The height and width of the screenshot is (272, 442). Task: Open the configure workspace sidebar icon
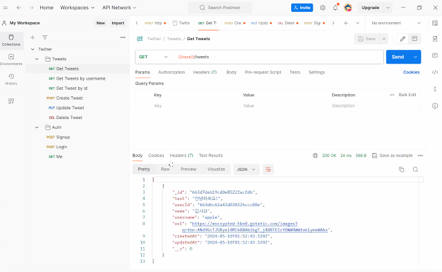click(11, 101)
